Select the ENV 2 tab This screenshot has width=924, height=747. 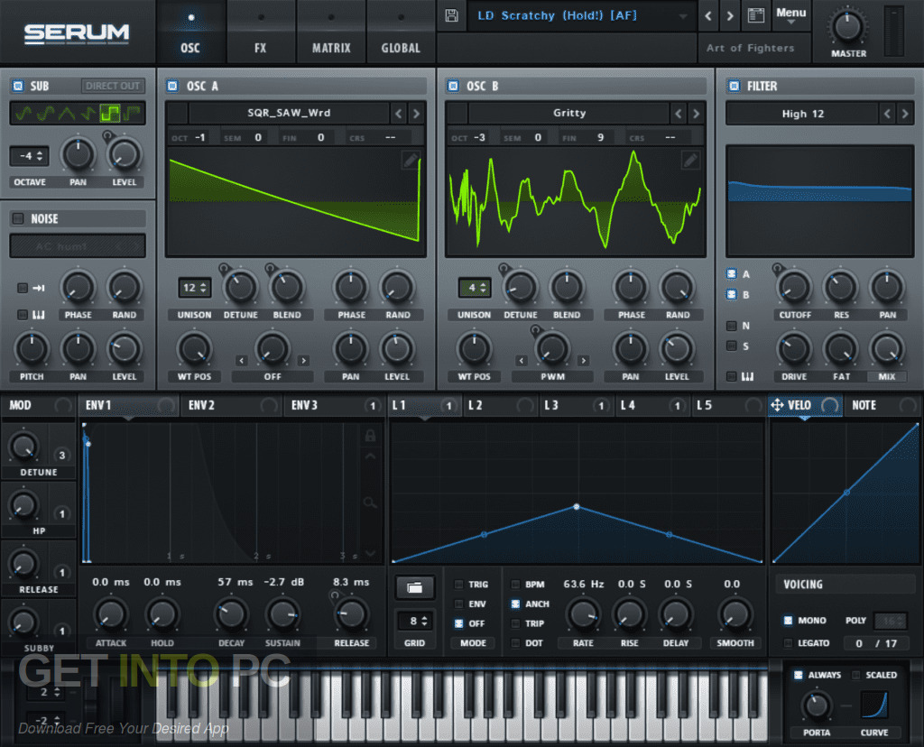click(231, 405)
